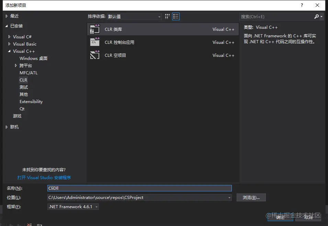
Task: Switch to small icons grid view
Action: pos(167,16)
